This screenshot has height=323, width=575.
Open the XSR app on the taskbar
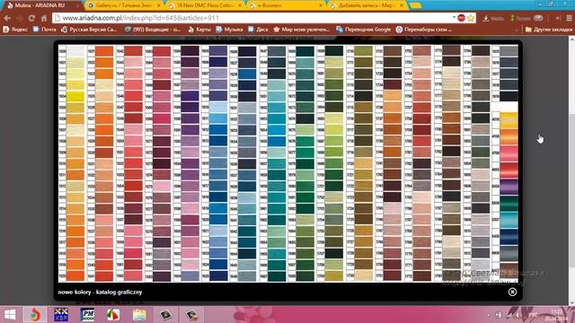click(61, 315)
